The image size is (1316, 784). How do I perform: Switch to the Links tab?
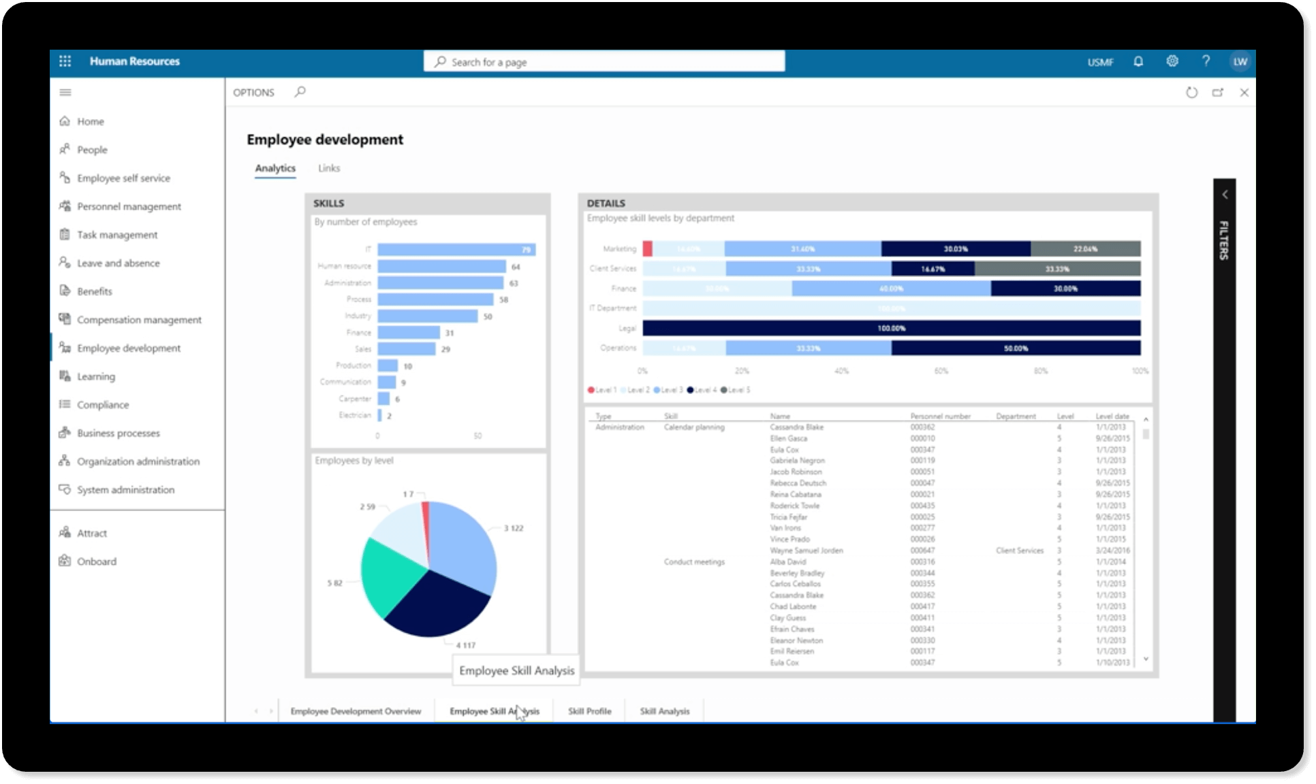point(328,168)
